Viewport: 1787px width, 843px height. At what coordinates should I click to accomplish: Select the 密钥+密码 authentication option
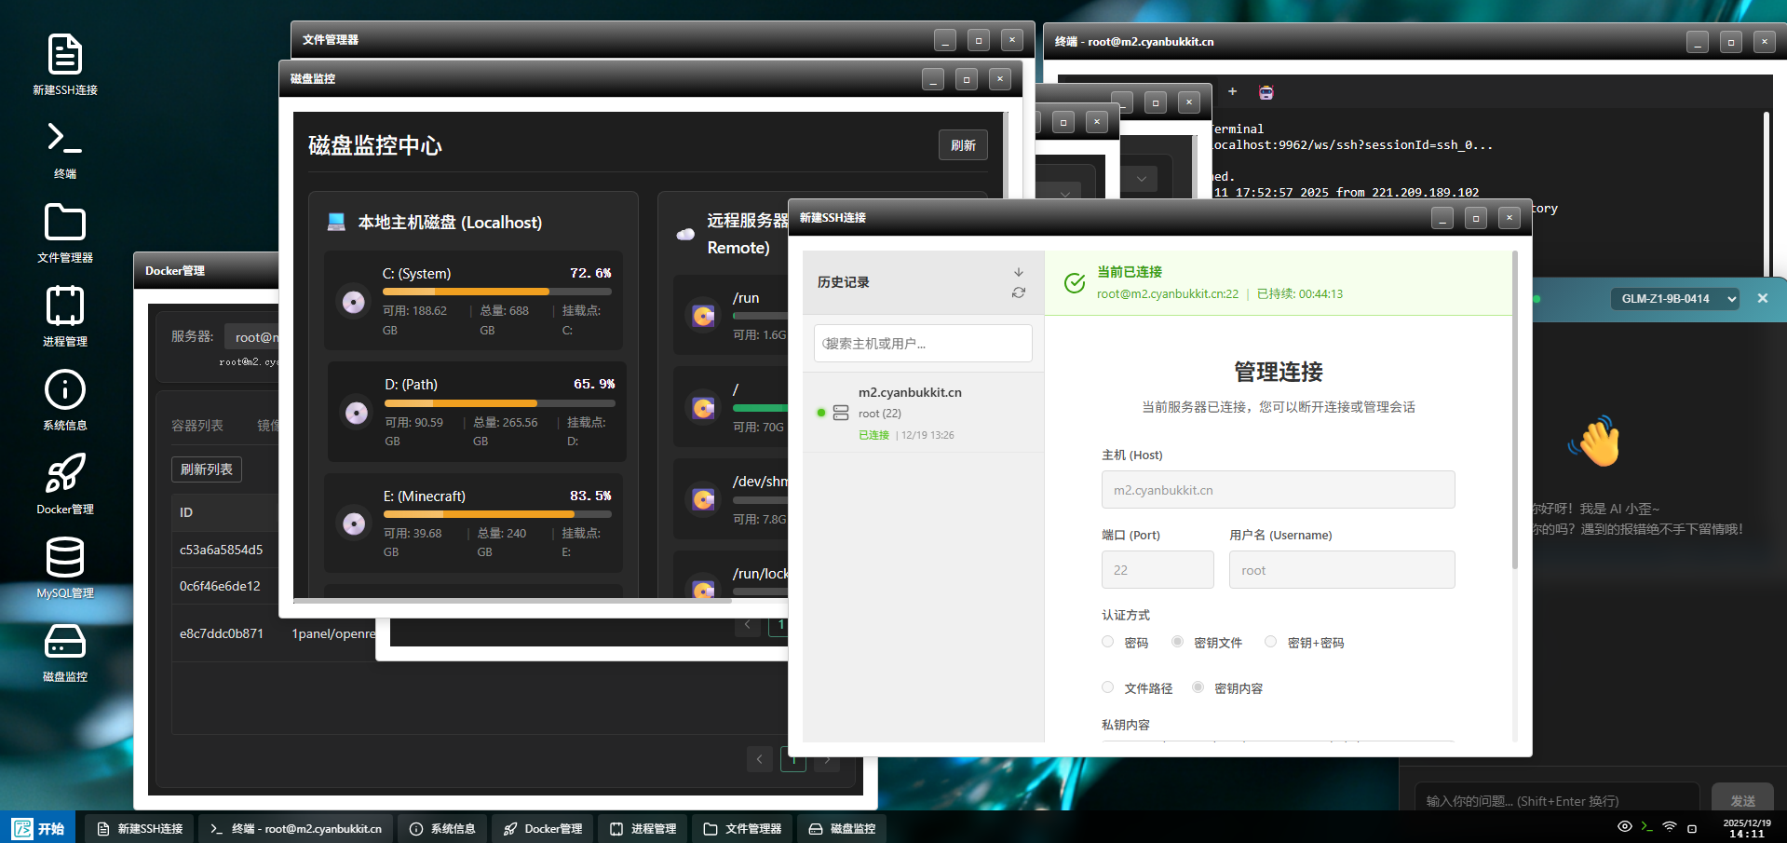coord(1270,642)
